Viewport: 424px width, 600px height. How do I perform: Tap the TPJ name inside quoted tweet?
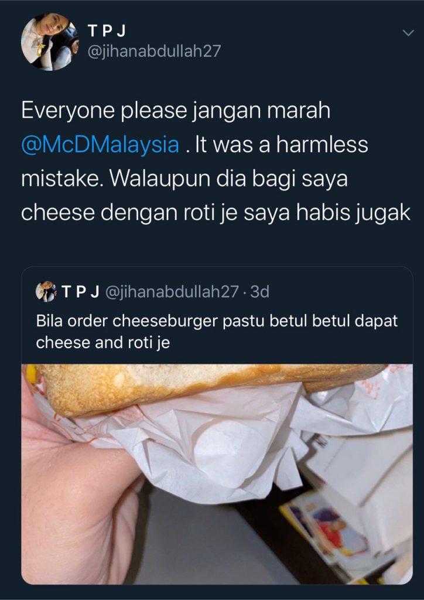click(x=81, y=292)
